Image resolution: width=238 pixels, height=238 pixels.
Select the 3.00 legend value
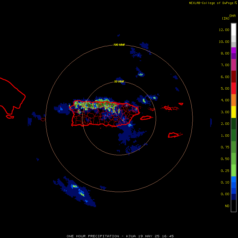(225, 112)
